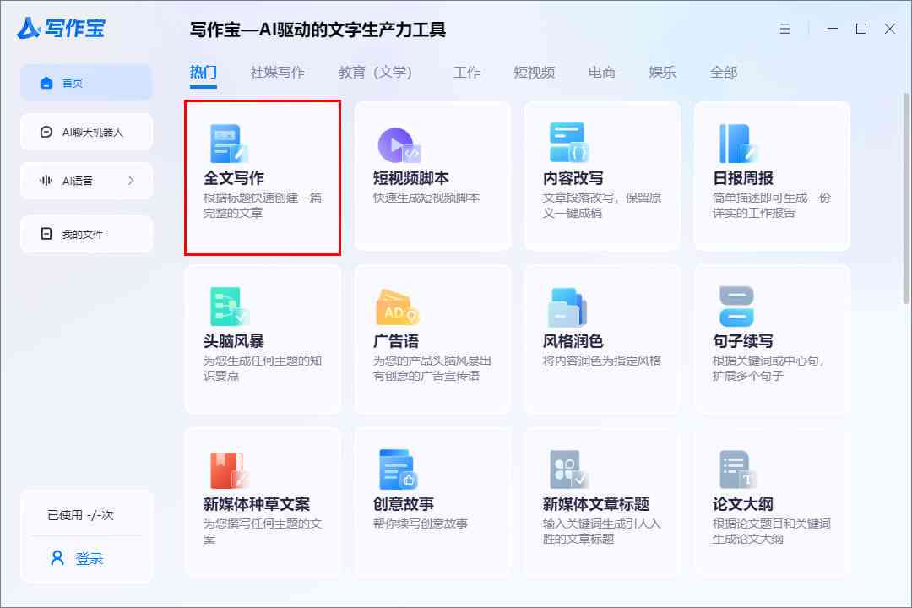Viewport: 912px width, 608px height.
Task: Click the 句子续写 icon
Action: click(736, 306)
